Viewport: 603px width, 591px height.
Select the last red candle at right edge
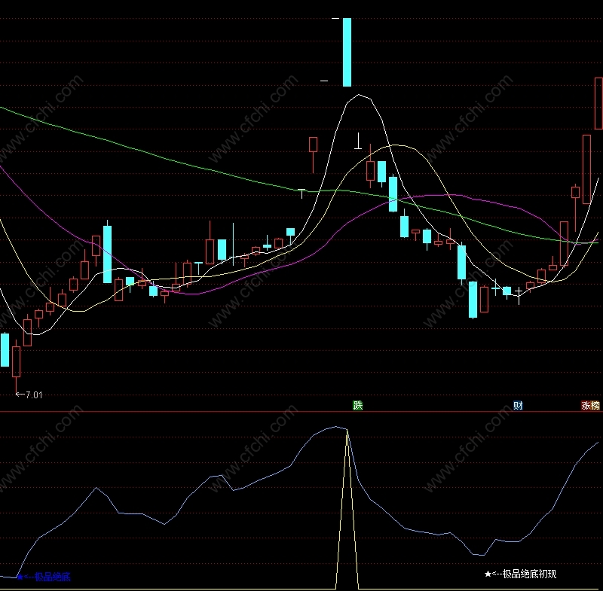(x=598, y=103)
